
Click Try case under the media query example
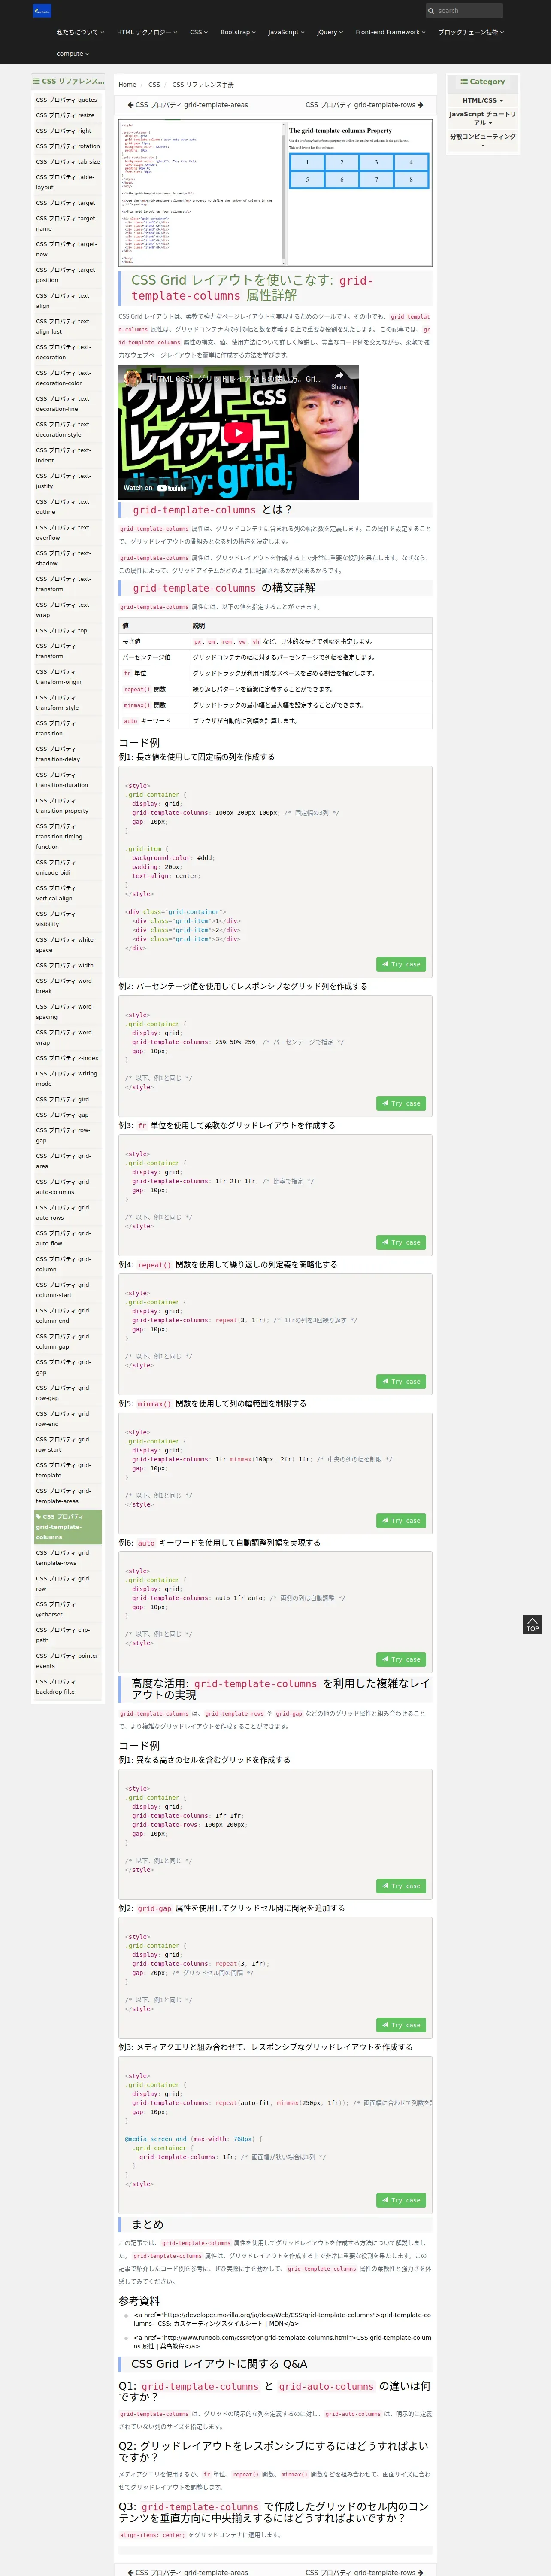tap(400, 2200)
